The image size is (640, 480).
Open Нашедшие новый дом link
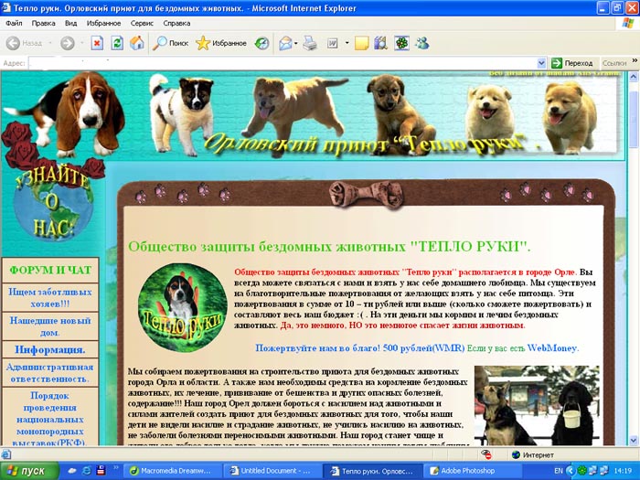tap(50, 326)
